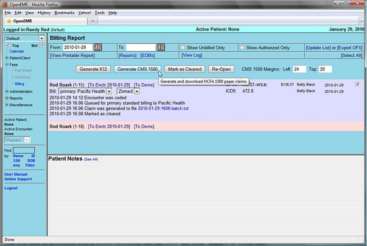
Task: Click the CMS 1500 Top margin field
Action: [x=325, y=69]
